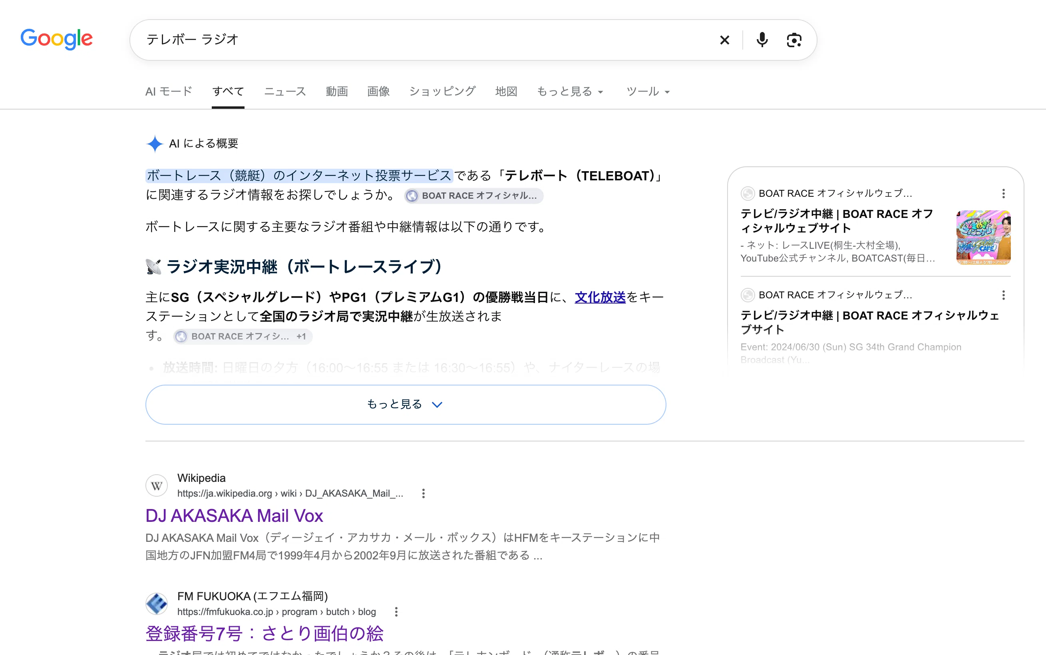Viewport: 1046px width, 655px height.
Task: Open first テレビ/ラジオ中継 BOAT RACE card title
Action: pyautogui.click(x=837, y=221)
